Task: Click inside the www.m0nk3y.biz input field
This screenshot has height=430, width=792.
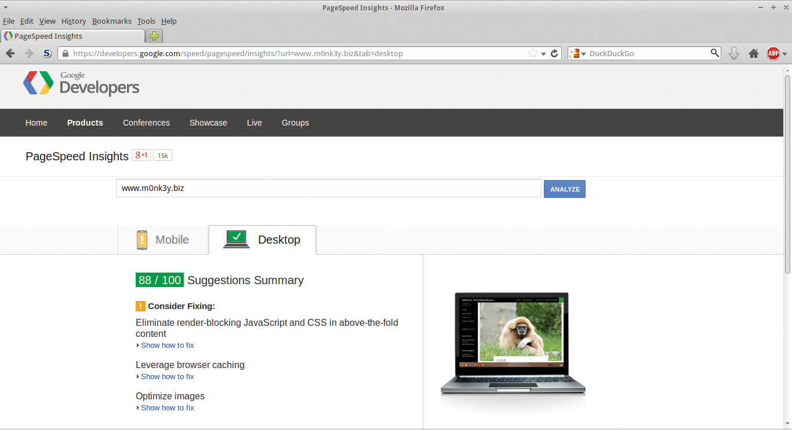Action: click(328, 188)
